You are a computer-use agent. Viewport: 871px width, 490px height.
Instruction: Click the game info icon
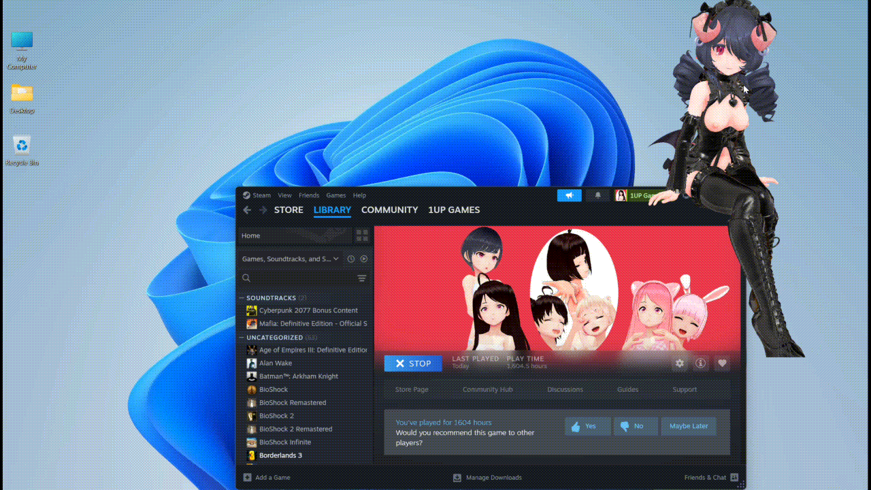click(x=700, y=363)
